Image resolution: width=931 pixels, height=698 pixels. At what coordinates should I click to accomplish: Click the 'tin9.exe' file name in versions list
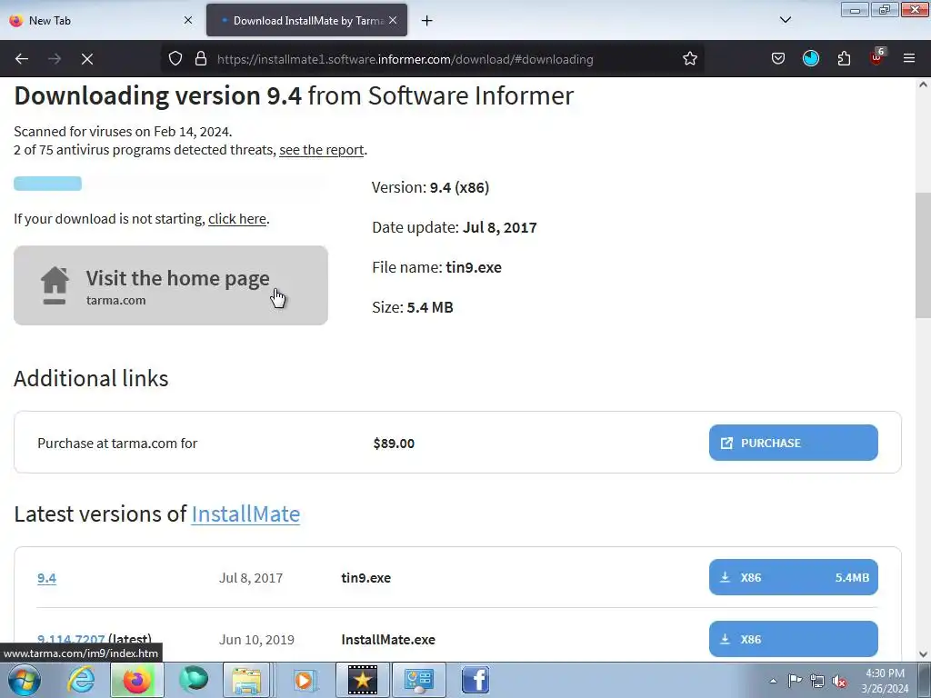pos(365,578)
